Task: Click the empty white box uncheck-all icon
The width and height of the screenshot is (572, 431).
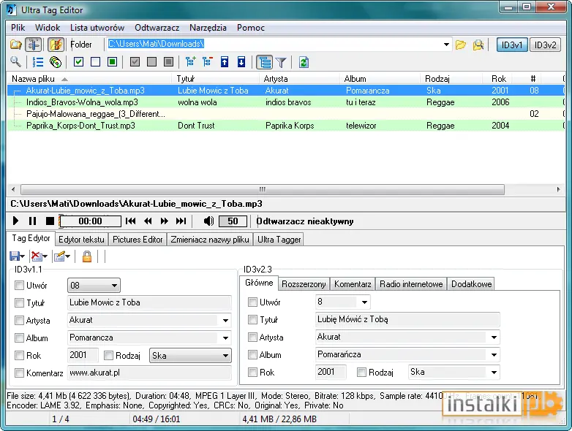Action: point(95,62)
